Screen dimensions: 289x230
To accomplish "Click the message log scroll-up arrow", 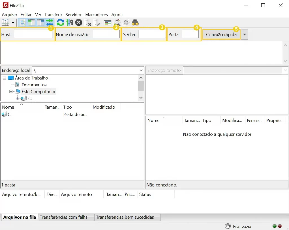I will click(285, 45).
